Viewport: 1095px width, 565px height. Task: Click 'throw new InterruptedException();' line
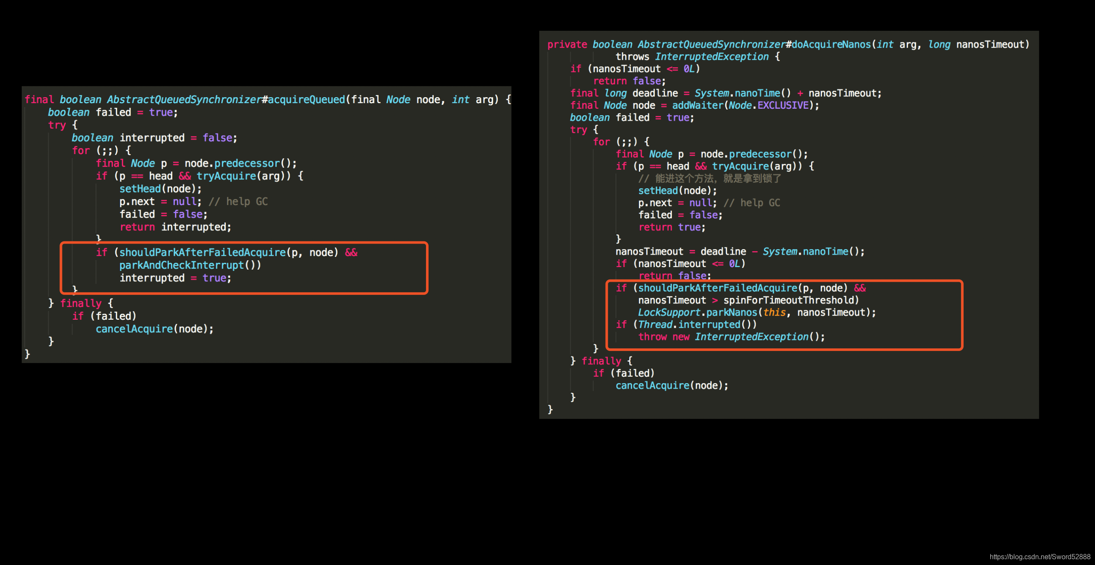coord(731,337)
